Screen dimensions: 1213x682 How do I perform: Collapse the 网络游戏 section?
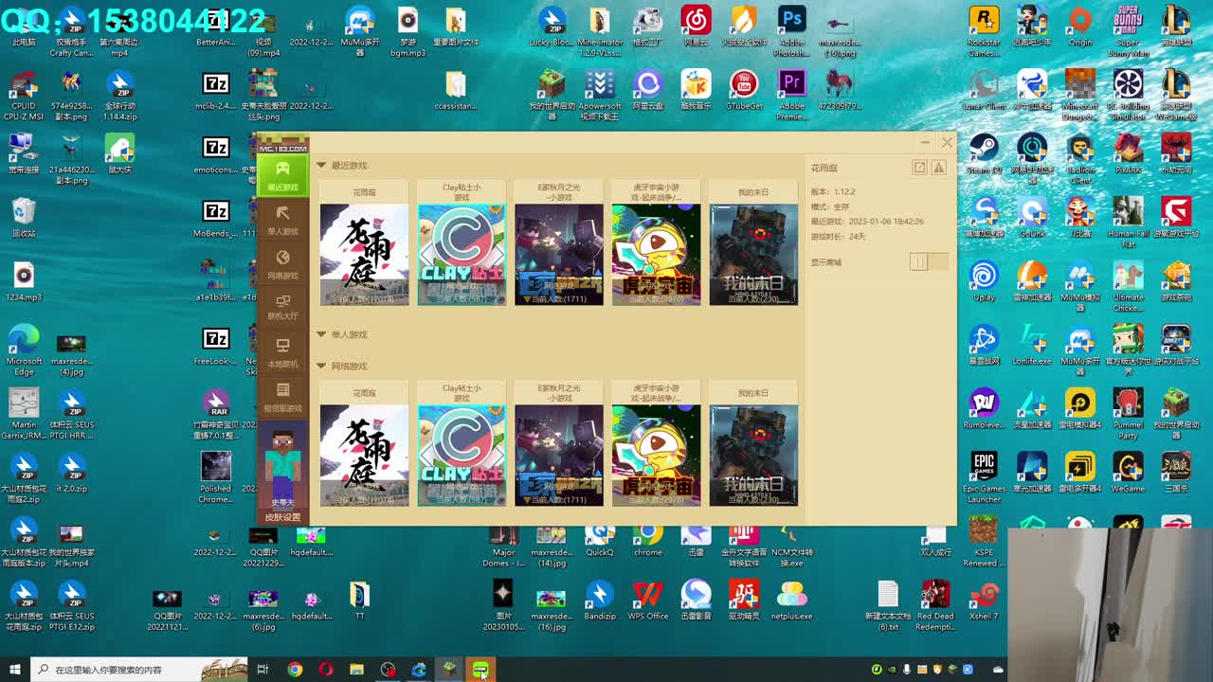(321, 366)
